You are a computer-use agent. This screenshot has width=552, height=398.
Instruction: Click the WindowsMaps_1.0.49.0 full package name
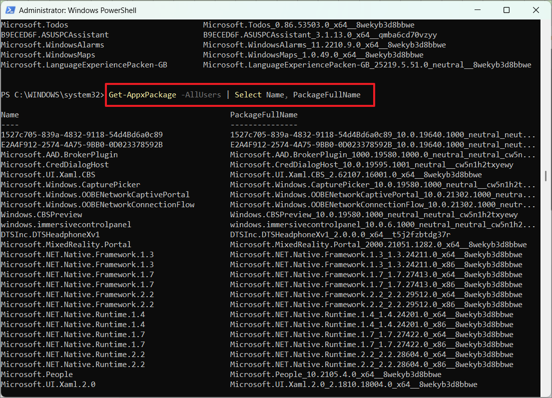(x=313, y=55)
